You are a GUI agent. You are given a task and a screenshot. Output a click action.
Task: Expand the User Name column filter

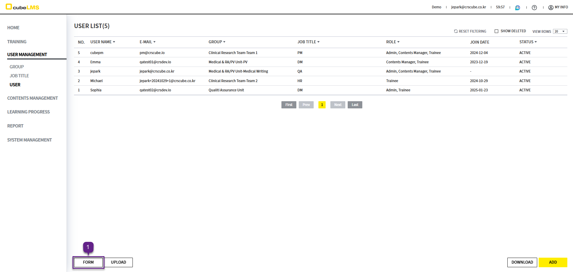(x=114, y=42)
